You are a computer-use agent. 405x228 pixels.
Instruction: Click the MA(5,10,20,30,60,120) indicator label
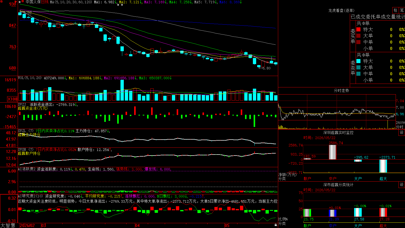71,2
